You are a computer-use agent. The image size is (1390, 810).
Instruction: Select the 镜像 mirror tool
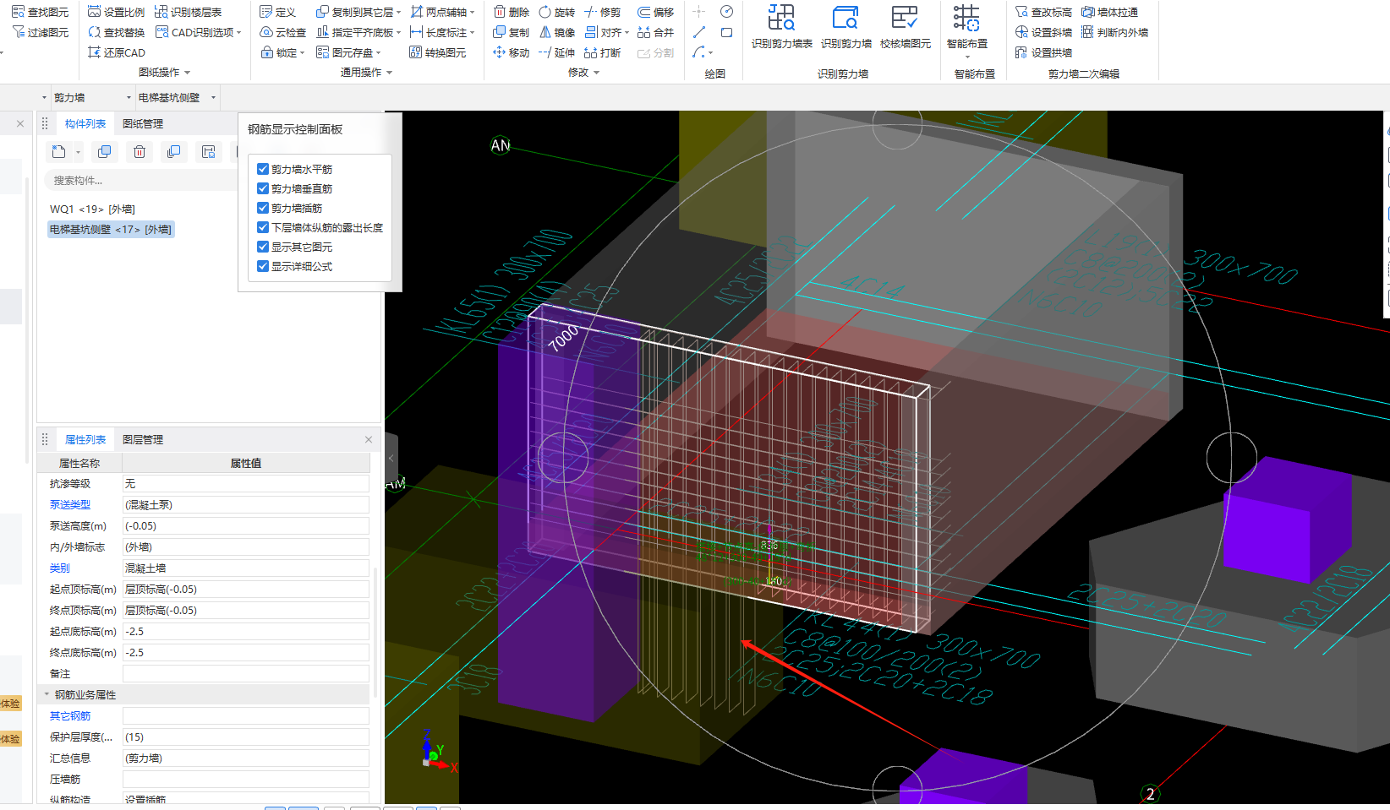pos(556,32)
